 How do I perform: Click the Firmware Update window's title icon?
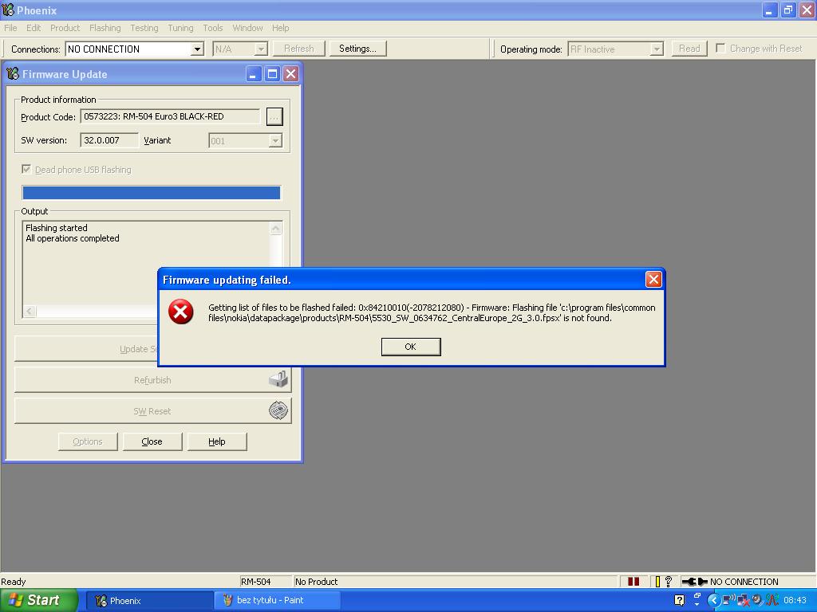(13, 74)
